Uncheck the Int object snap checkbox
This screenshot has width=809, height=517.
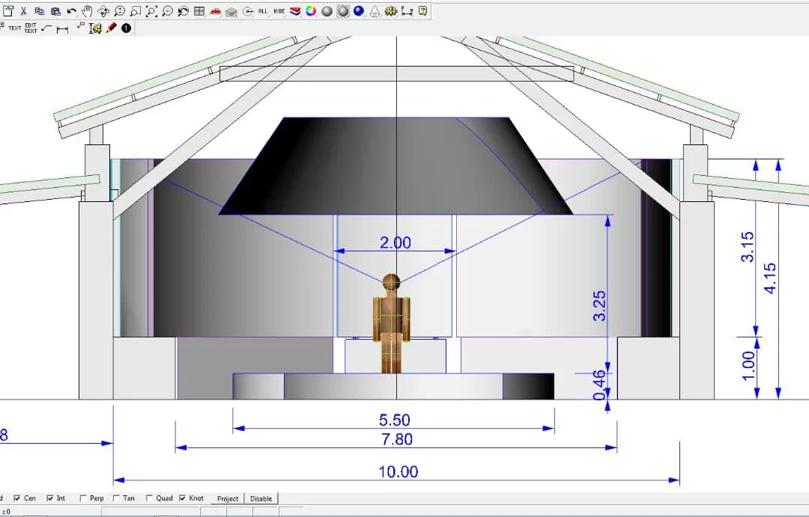click(49, 498)
